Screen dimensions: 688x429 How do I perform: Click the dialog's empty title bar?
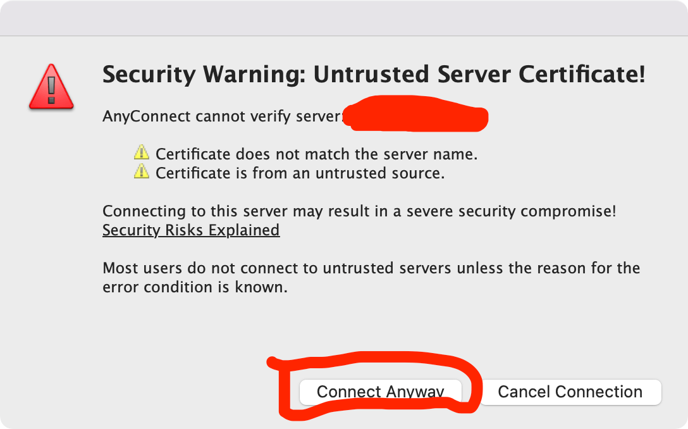coord(344,18)
